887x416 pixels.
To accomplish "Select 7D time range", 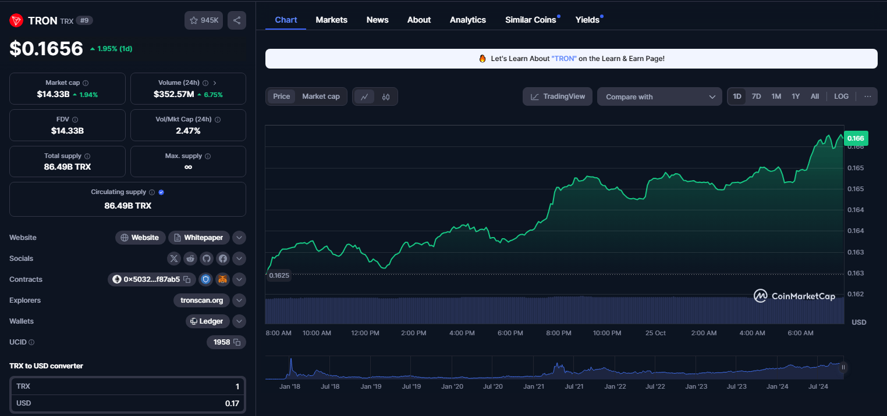I will point(756,96).
